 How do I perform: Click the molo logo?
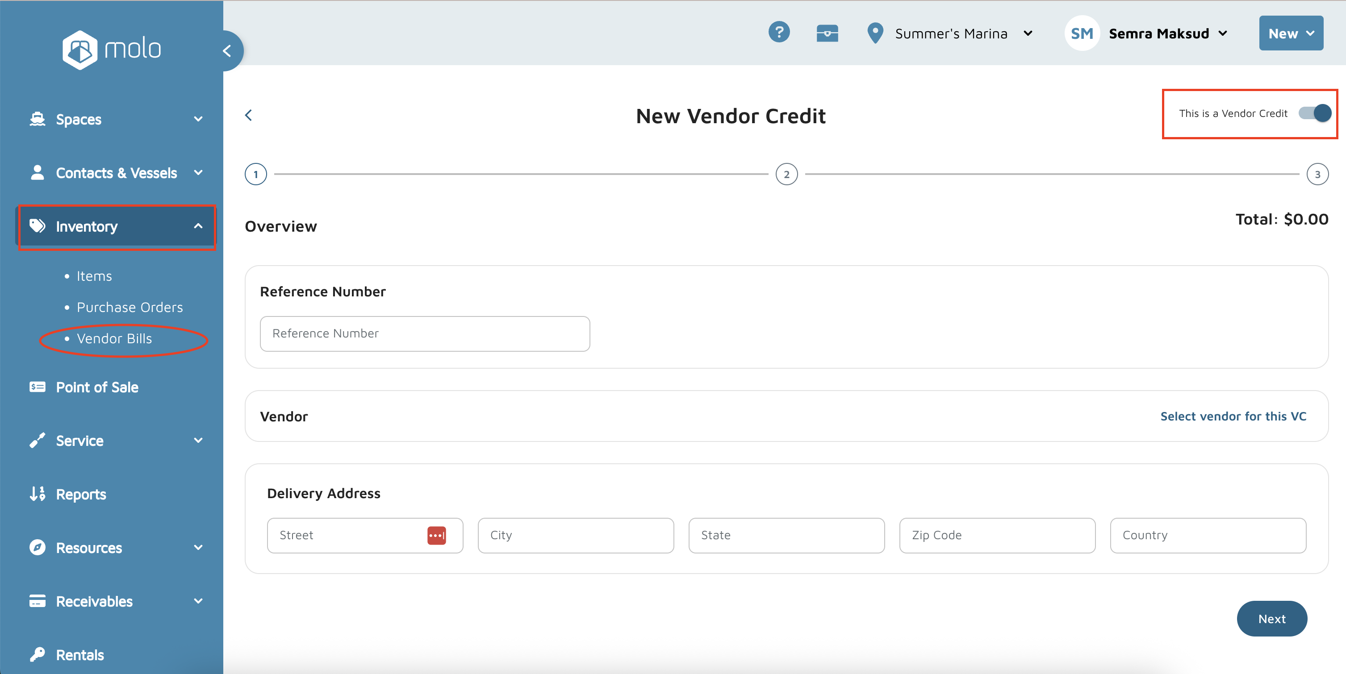111,50
